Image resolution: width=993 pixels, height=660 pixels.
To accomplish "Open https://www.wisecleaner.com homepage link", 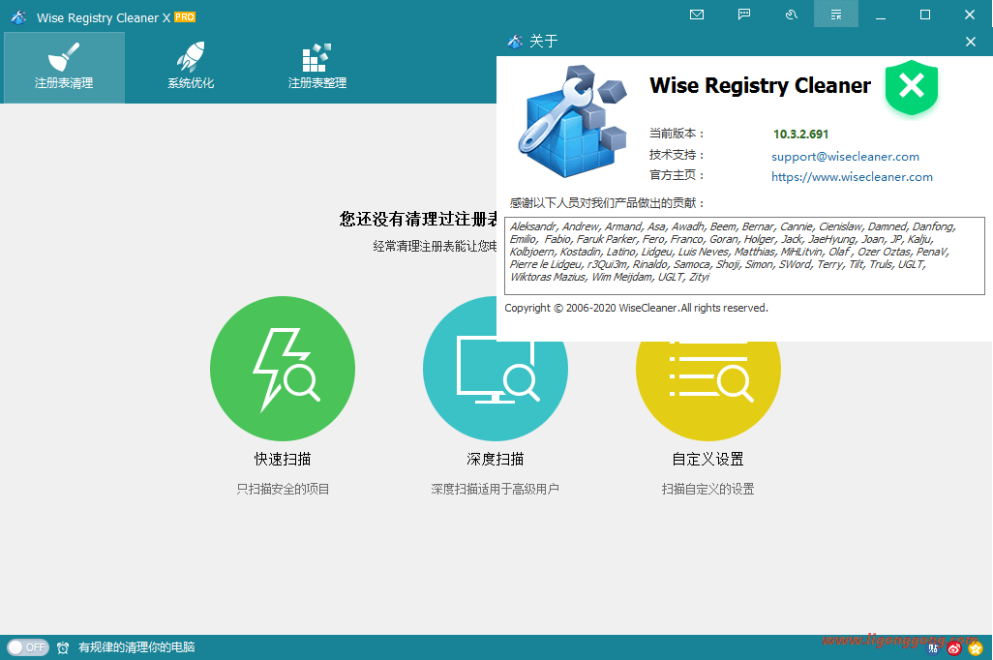I will tap(852, 177).
